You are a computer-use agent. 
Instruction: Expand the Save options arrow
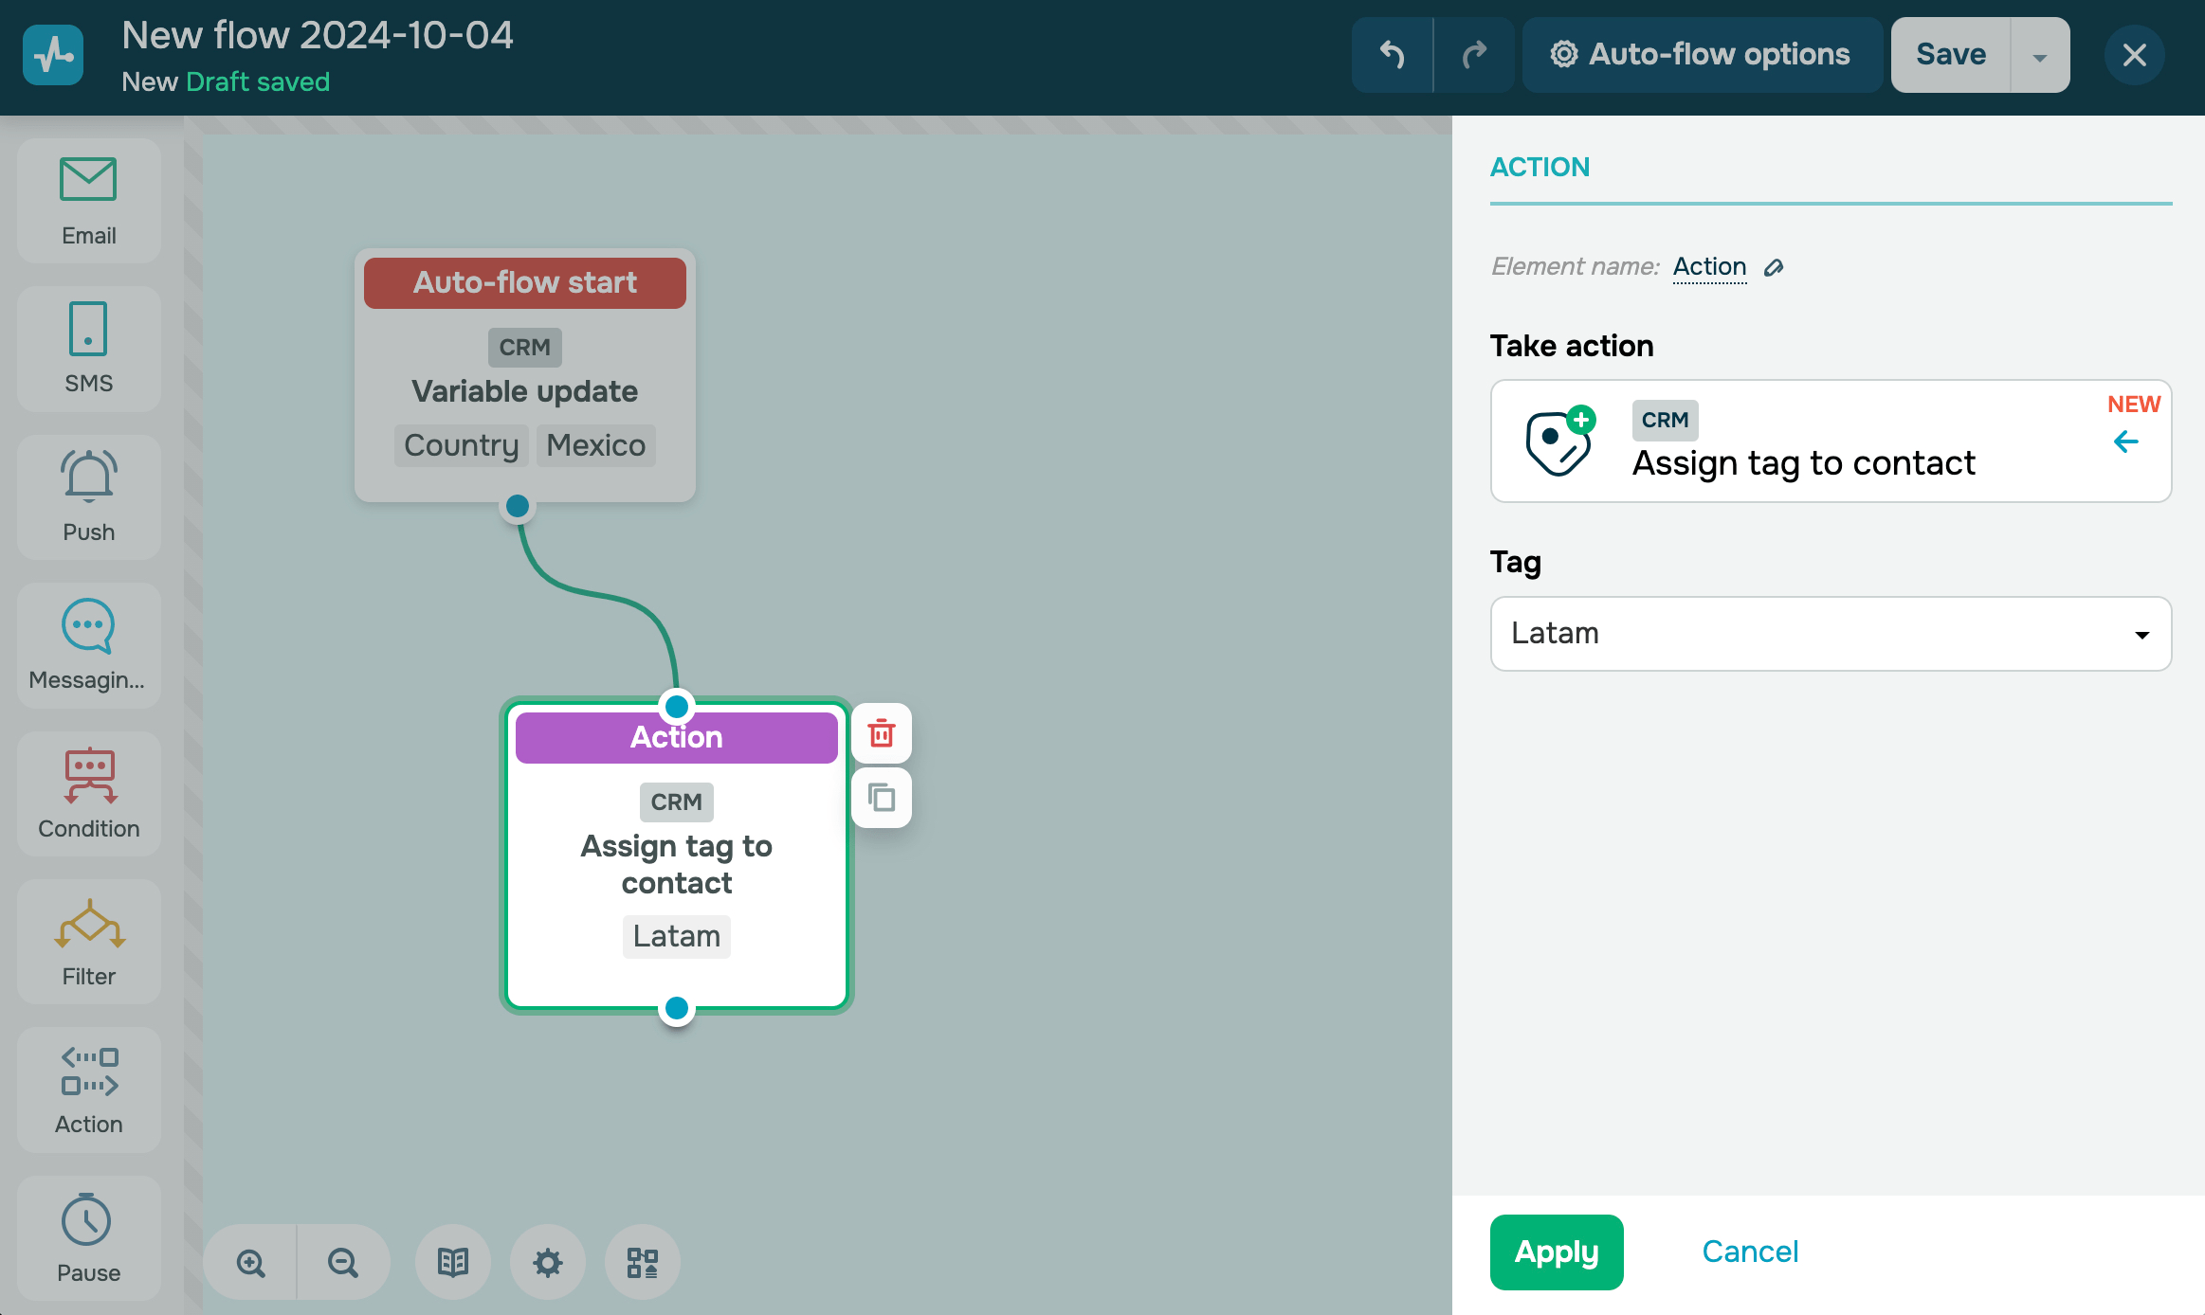pos(2039,56)
